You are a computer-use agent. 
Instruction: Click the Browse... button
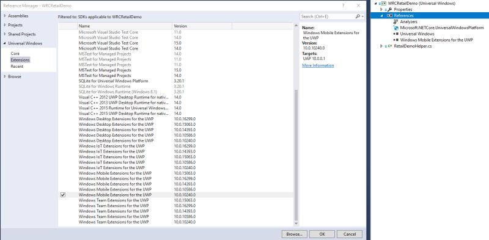[x=294, y=234]
